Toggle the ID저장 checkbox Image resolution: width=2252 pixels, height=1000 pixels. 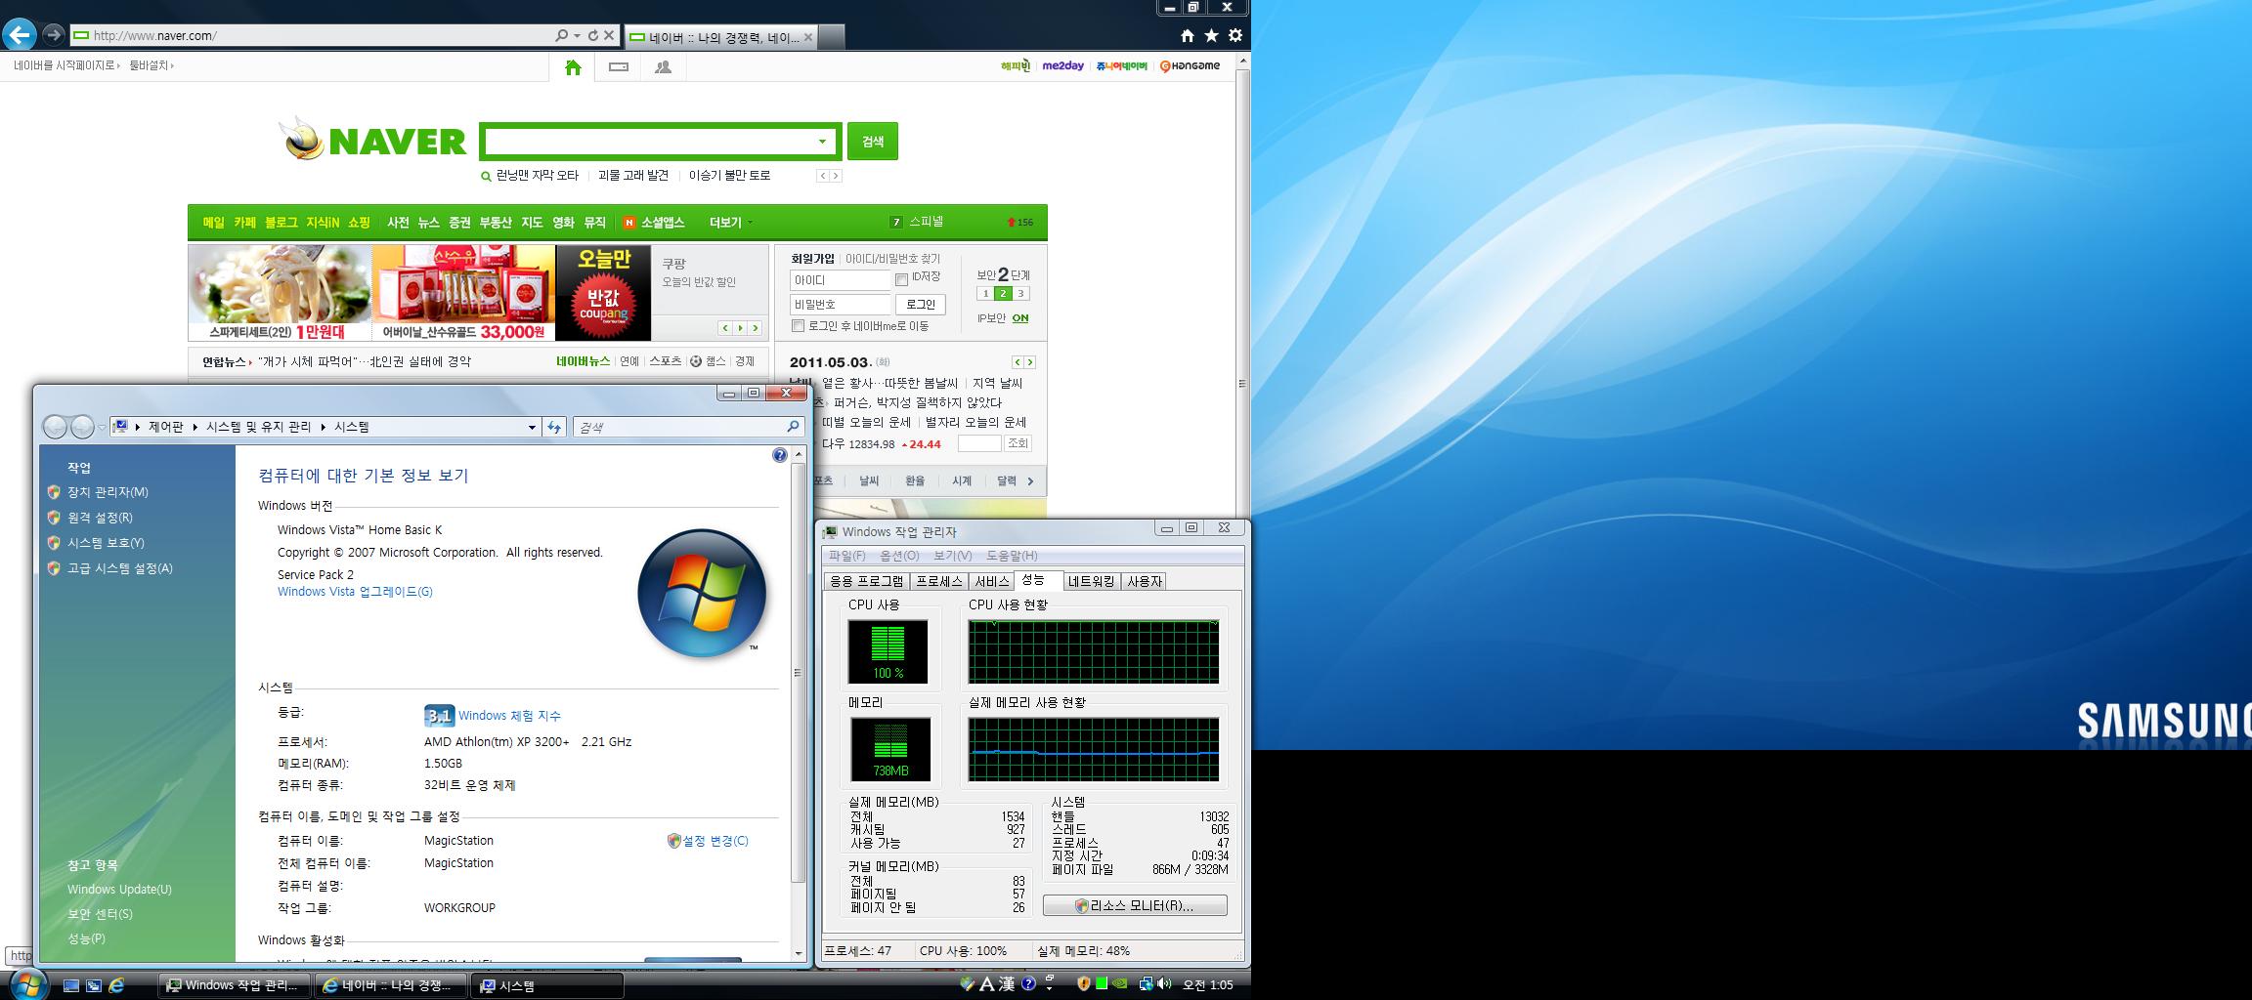[901, 279]
